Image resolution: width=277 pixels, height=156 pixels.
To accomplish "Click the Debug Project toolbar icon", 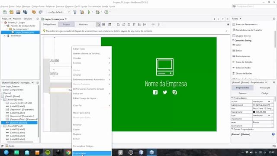I will [97, 12].
